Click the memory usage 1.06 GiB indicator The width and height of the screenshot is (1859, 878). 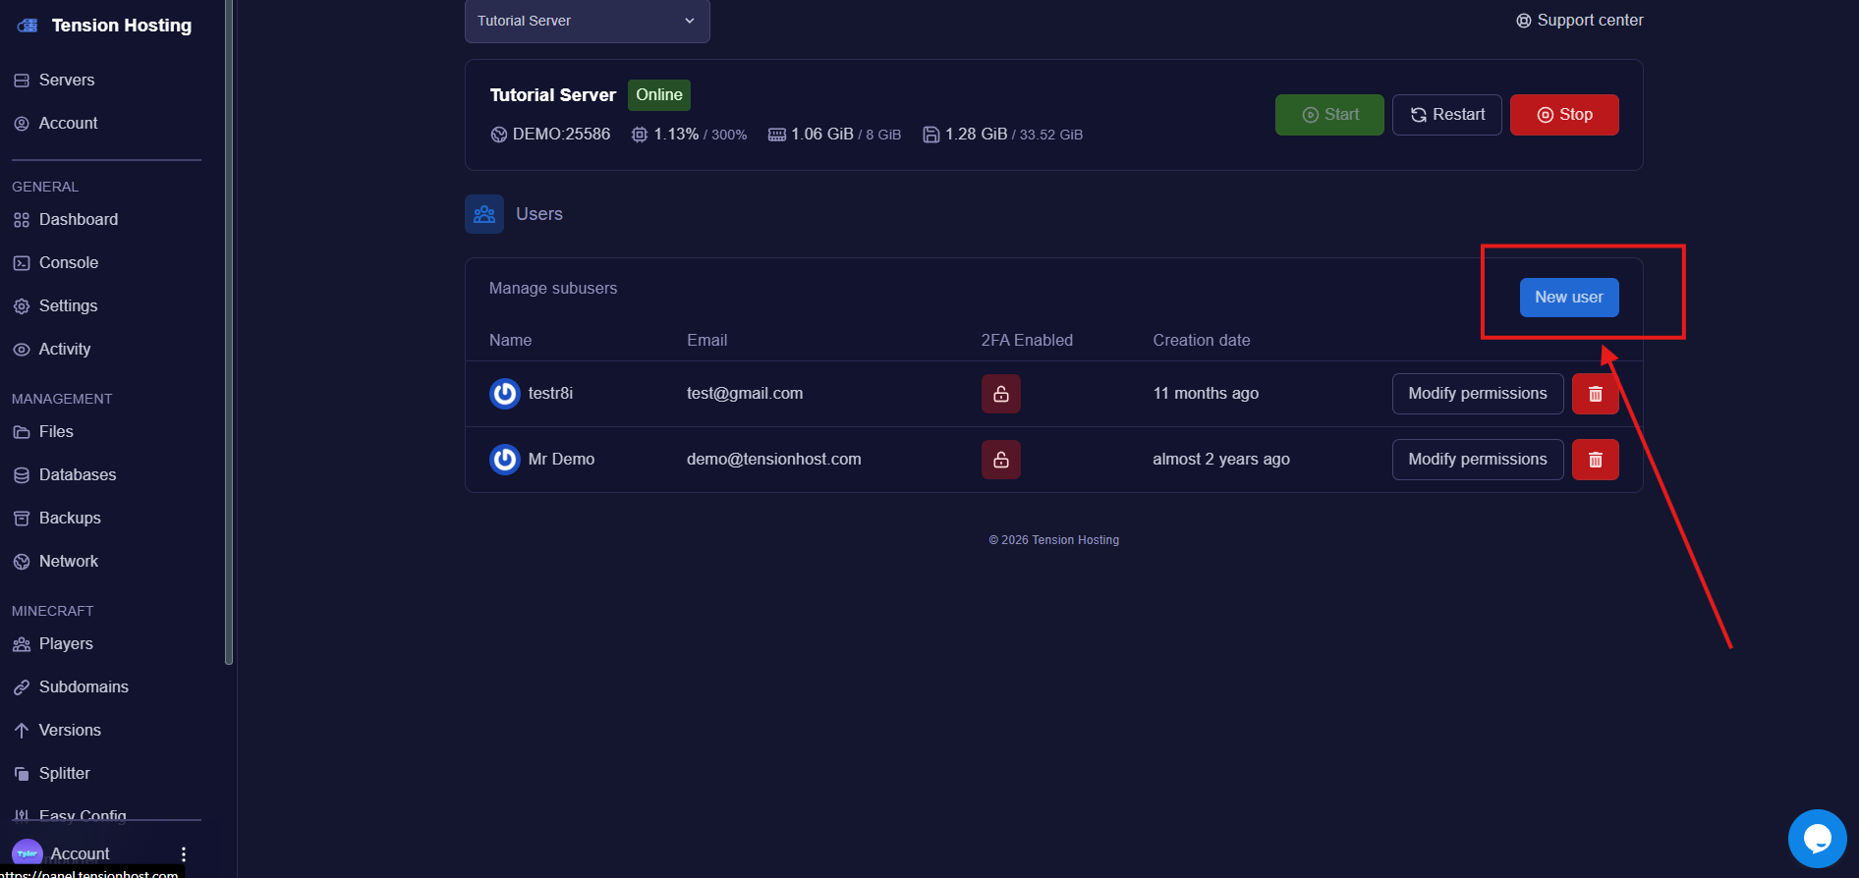tap(834, 135)
